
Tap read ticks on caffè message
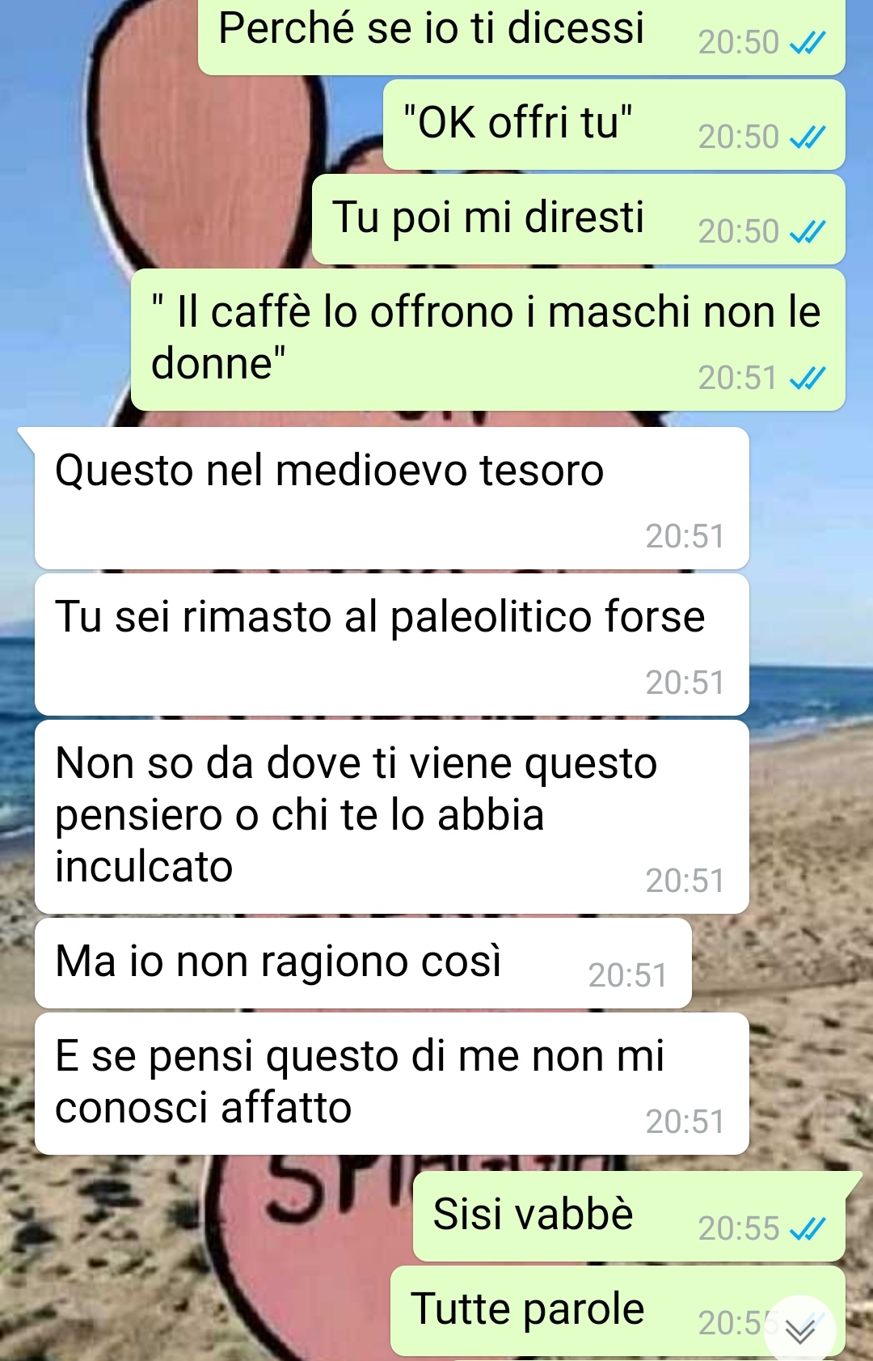pyautogui.click(x=807, y=378)
